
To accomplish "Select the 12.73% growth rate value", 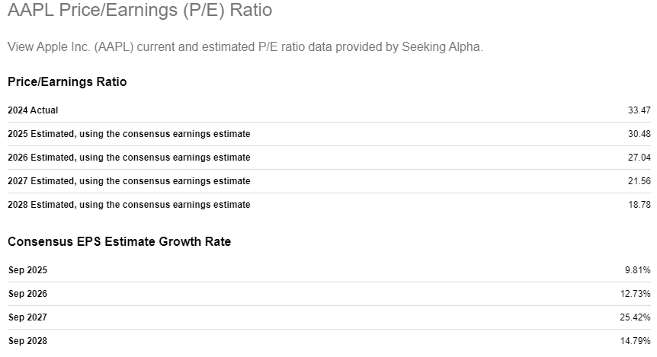I will (x=635, y=294).
